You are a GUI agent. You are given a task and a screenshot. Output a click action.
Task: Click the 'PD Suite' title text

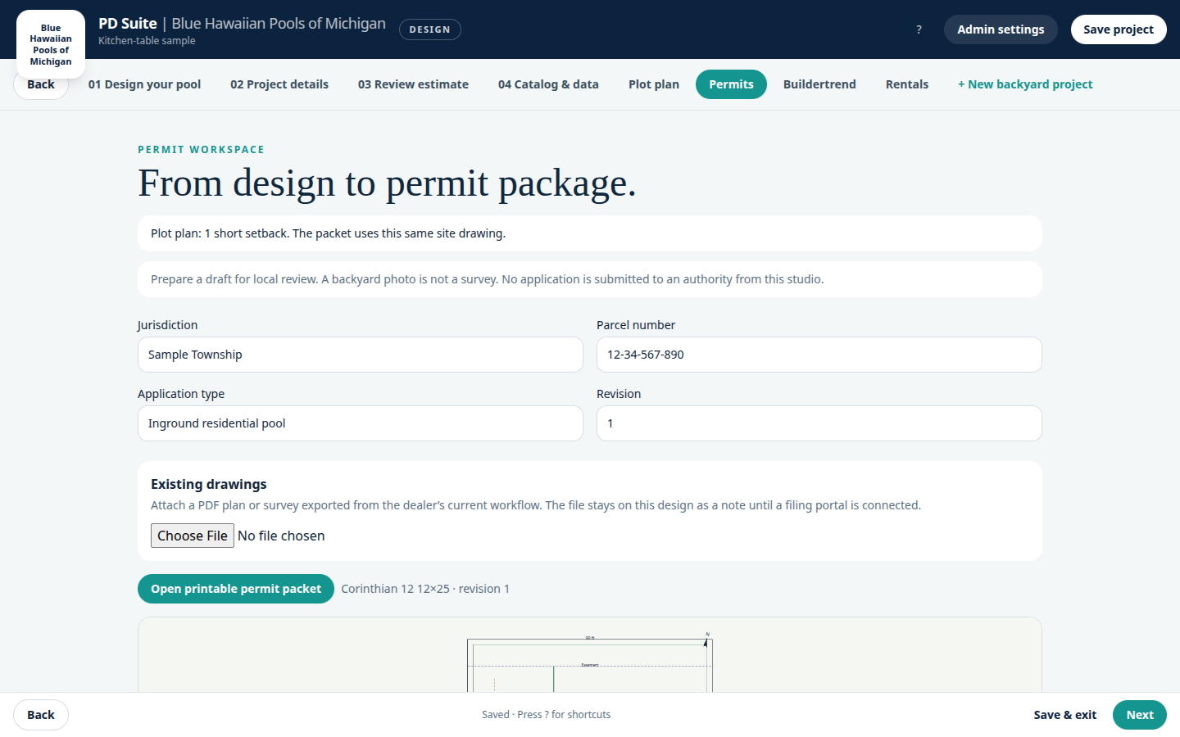point(128,24)
